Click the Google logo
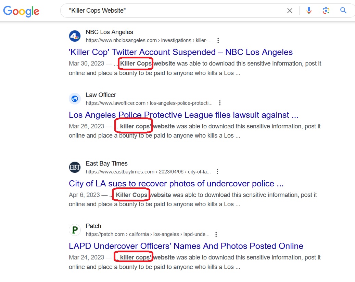This screenshot has width=355, height=282. click(x=21, y=11)
